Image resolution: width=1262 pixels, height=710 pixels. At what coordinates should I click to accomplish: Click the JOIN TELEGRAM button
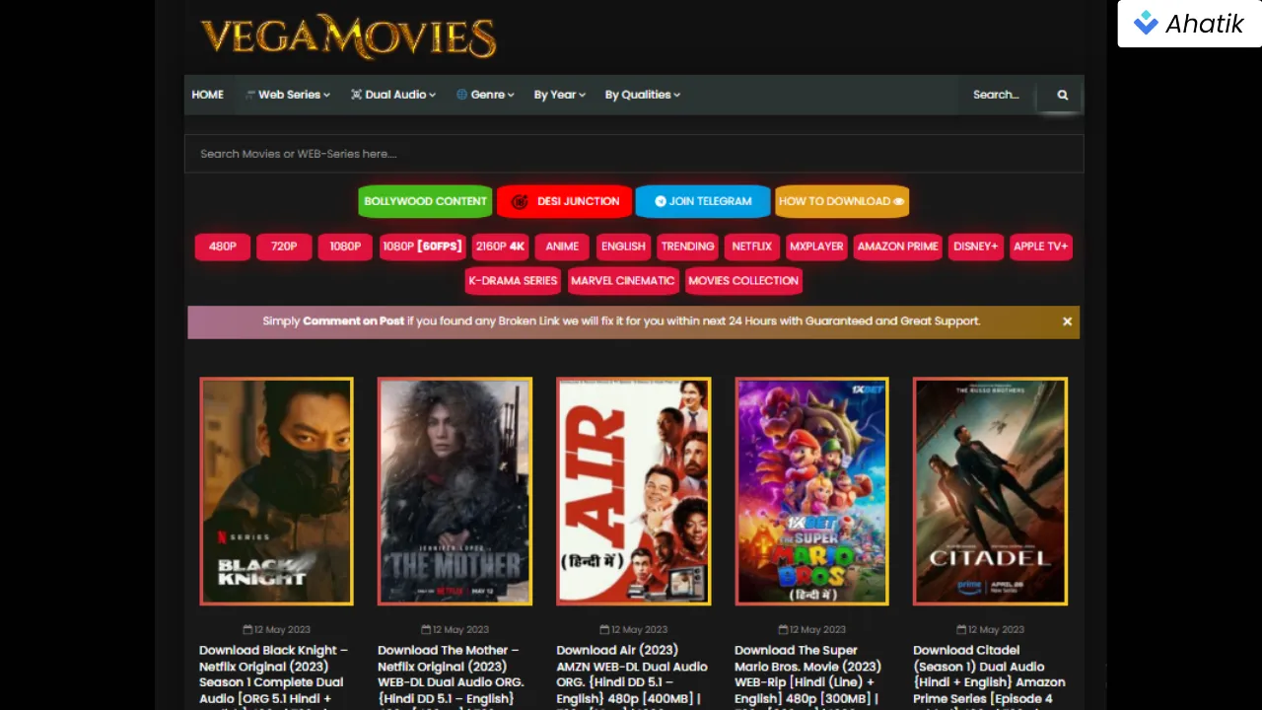point(703,201)
